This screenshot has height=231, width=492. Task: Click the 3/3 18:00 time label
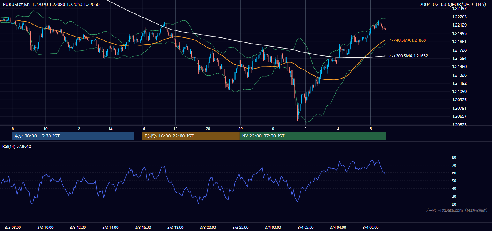[176, 227]
